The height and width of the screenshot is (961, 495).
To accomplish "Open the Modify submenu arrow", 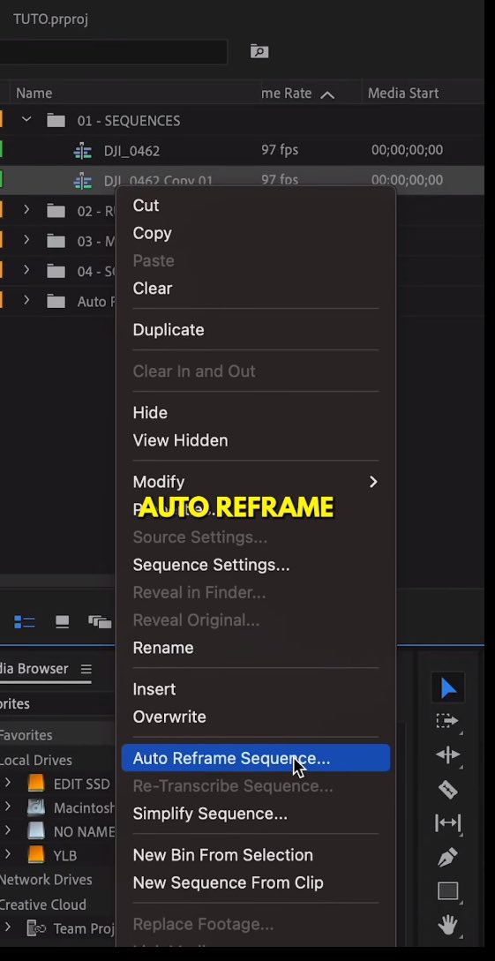I will tap(373, 482).
